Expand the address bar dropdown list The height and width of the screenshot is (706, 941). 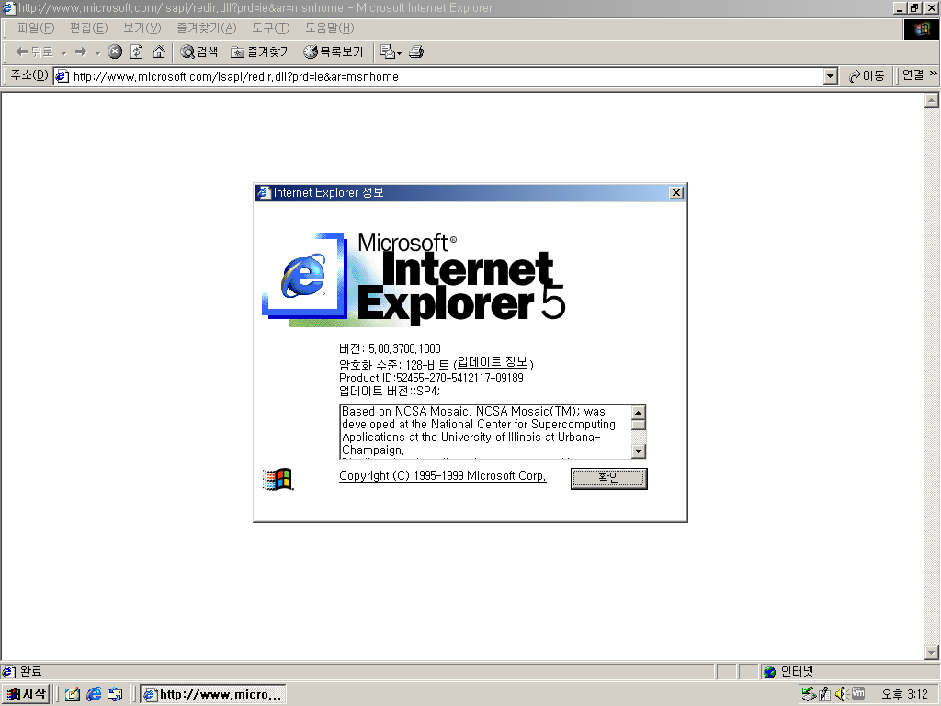(831, 77)
